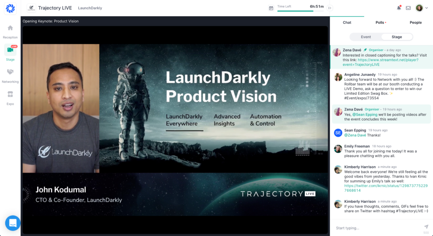Click the schedule calendar icon

[271, 8]
